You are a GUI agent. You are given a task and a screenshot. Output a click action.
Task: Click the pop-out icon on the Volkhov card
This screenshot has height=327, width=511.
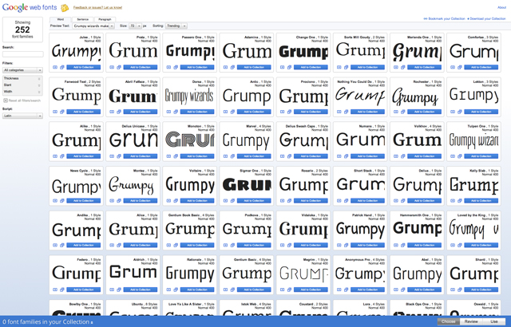point(402,156)
